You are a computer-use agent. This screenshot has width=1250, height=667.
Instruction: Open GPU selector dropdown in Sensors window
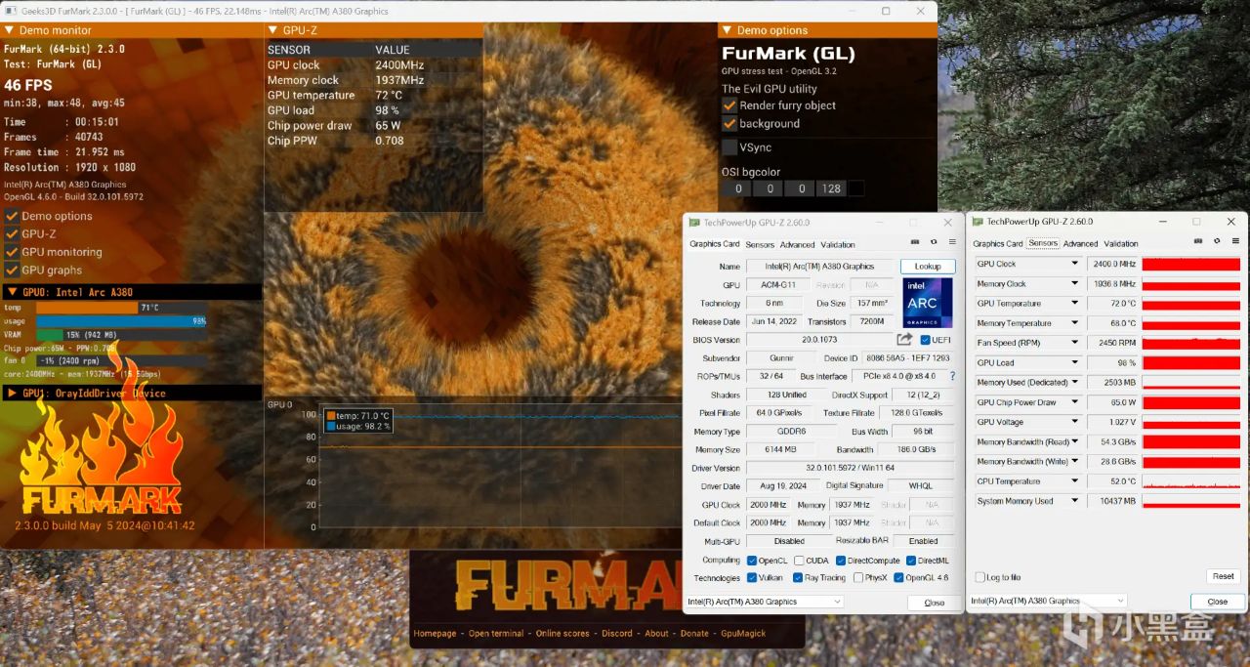pos(1048,601)
